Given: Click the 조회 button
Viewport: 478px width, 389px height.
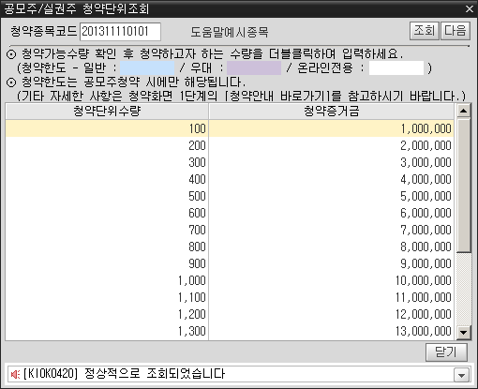Looking at the screenshot, I should 425,31.
